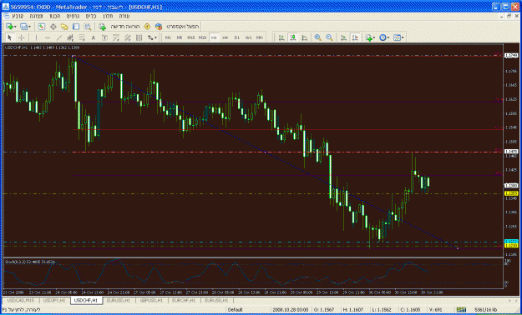Toggle the Terminal panel icon
522x315 pixels.
coord(76,27)
